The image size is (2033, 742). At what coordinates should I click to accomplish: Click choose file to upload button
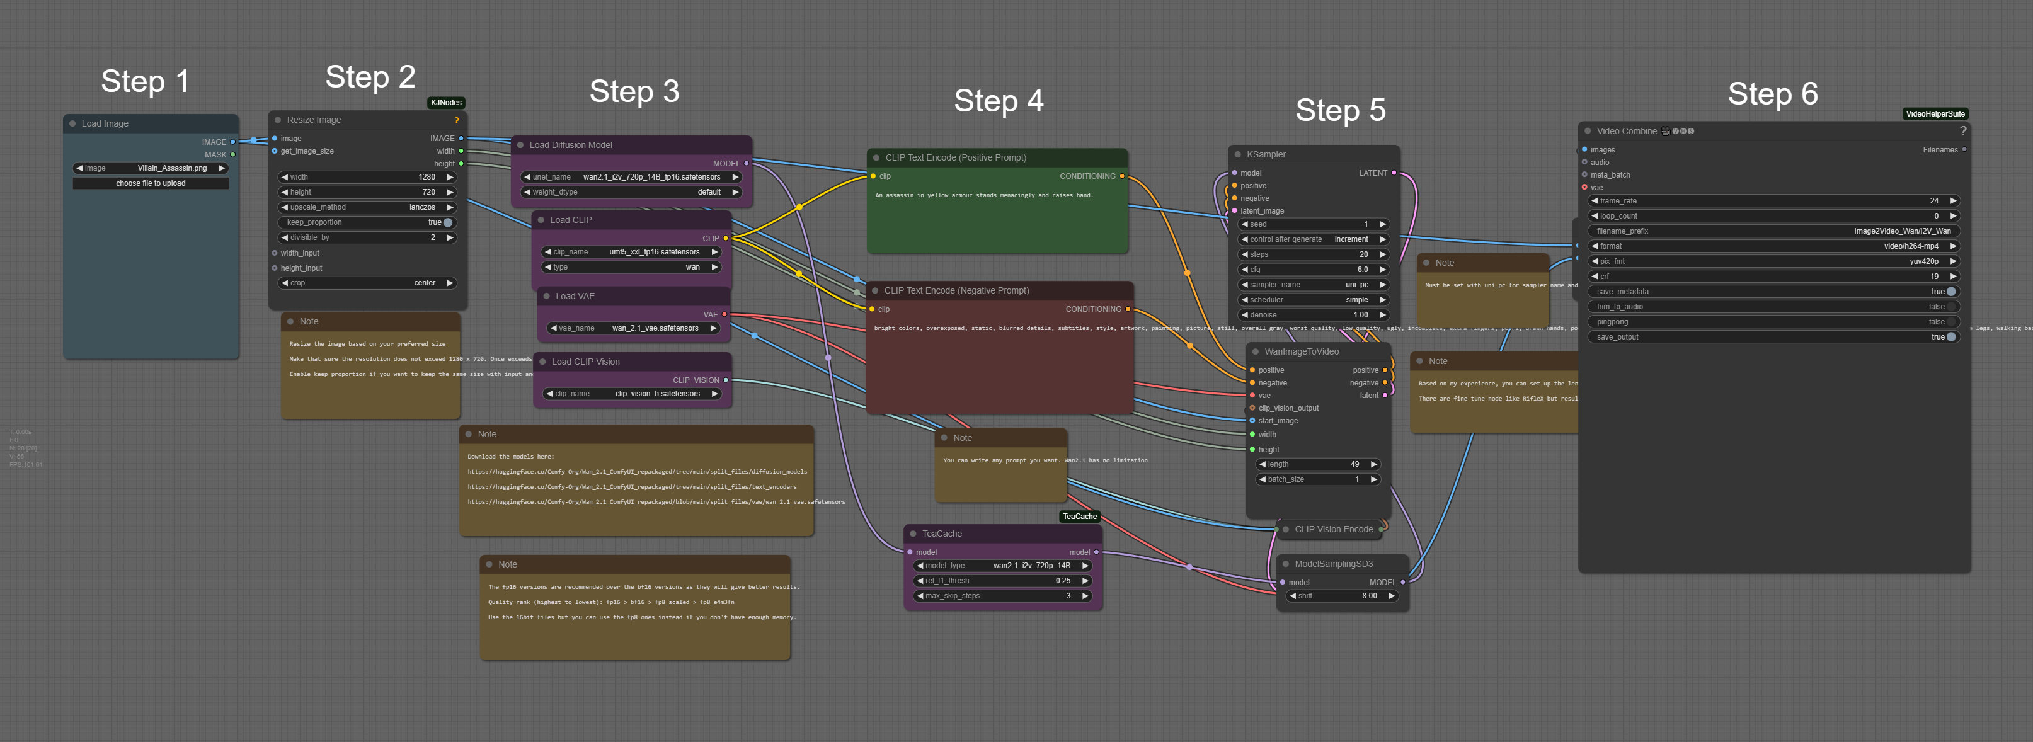click(x=150, y=182)
